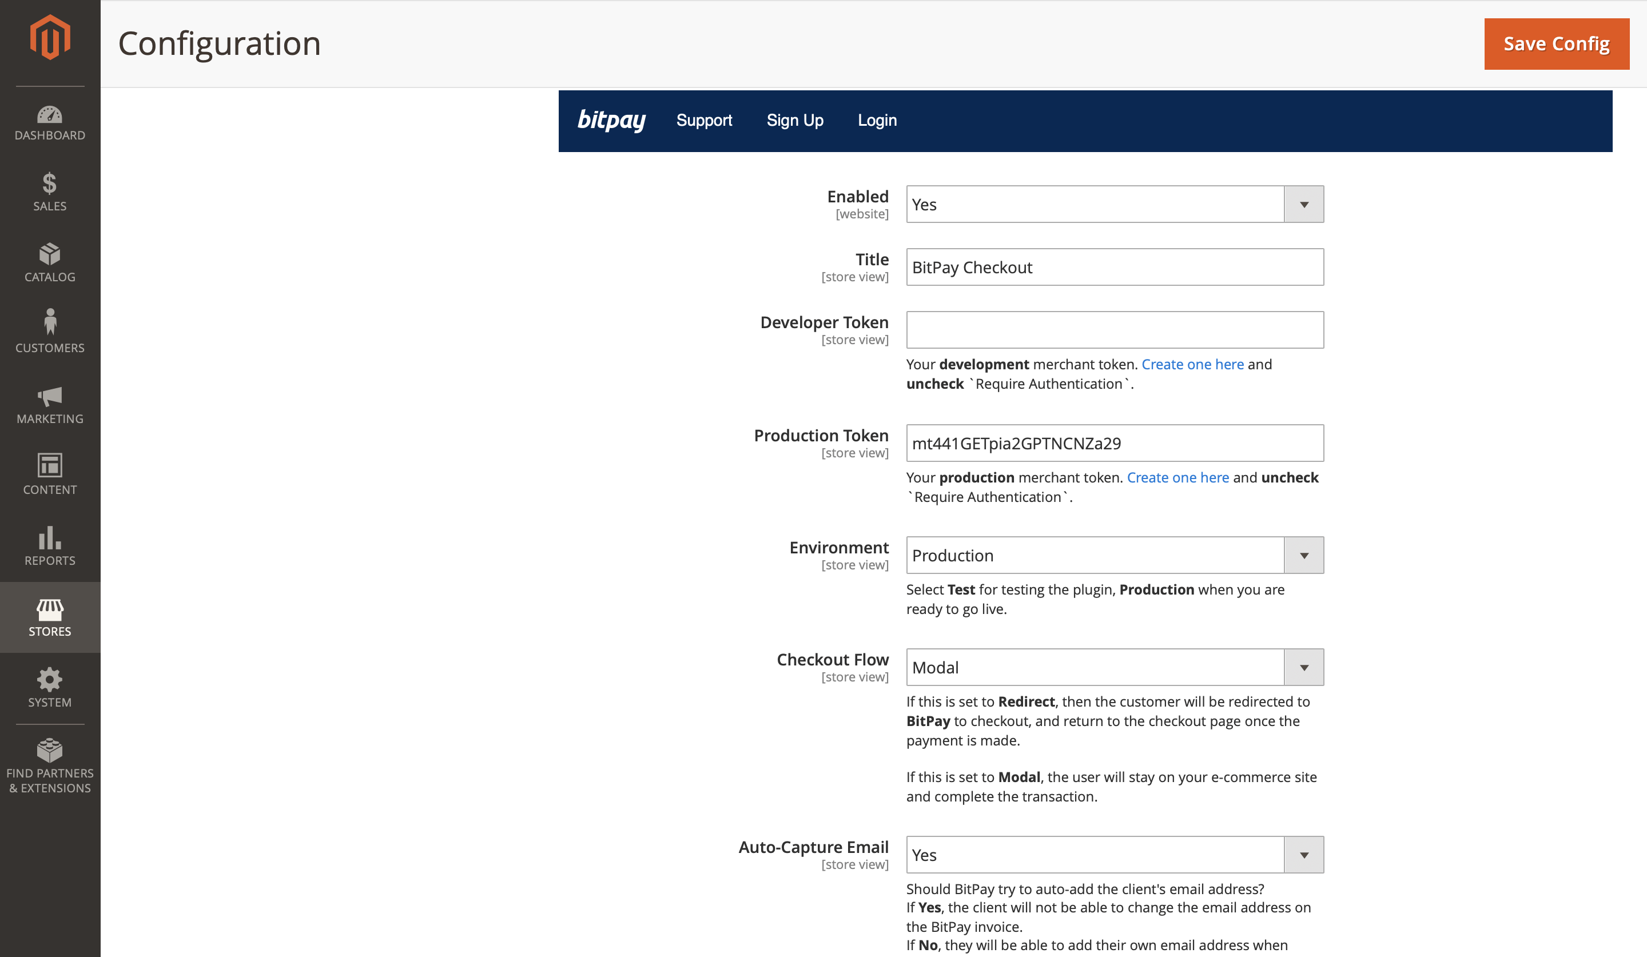The width and height of the screenshot is (1647, 957).
Task: Open the Sales dollar icon
Action: [x=50, y=184]
